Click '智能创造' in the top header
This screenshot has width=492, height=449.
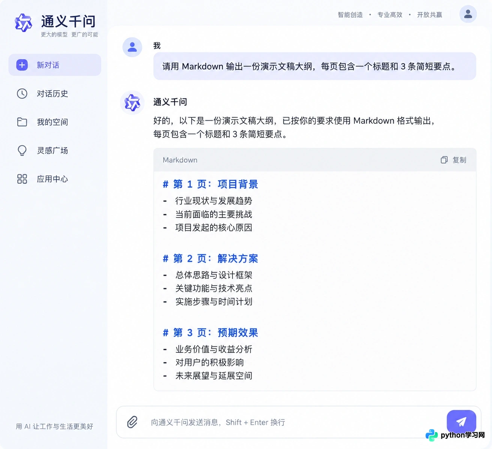point(350,15)
